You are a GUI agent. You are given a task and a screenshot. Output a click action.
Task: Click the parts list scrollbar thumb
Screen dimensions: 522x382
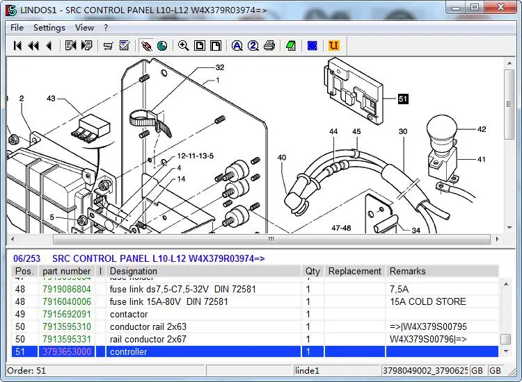[506, 340]
